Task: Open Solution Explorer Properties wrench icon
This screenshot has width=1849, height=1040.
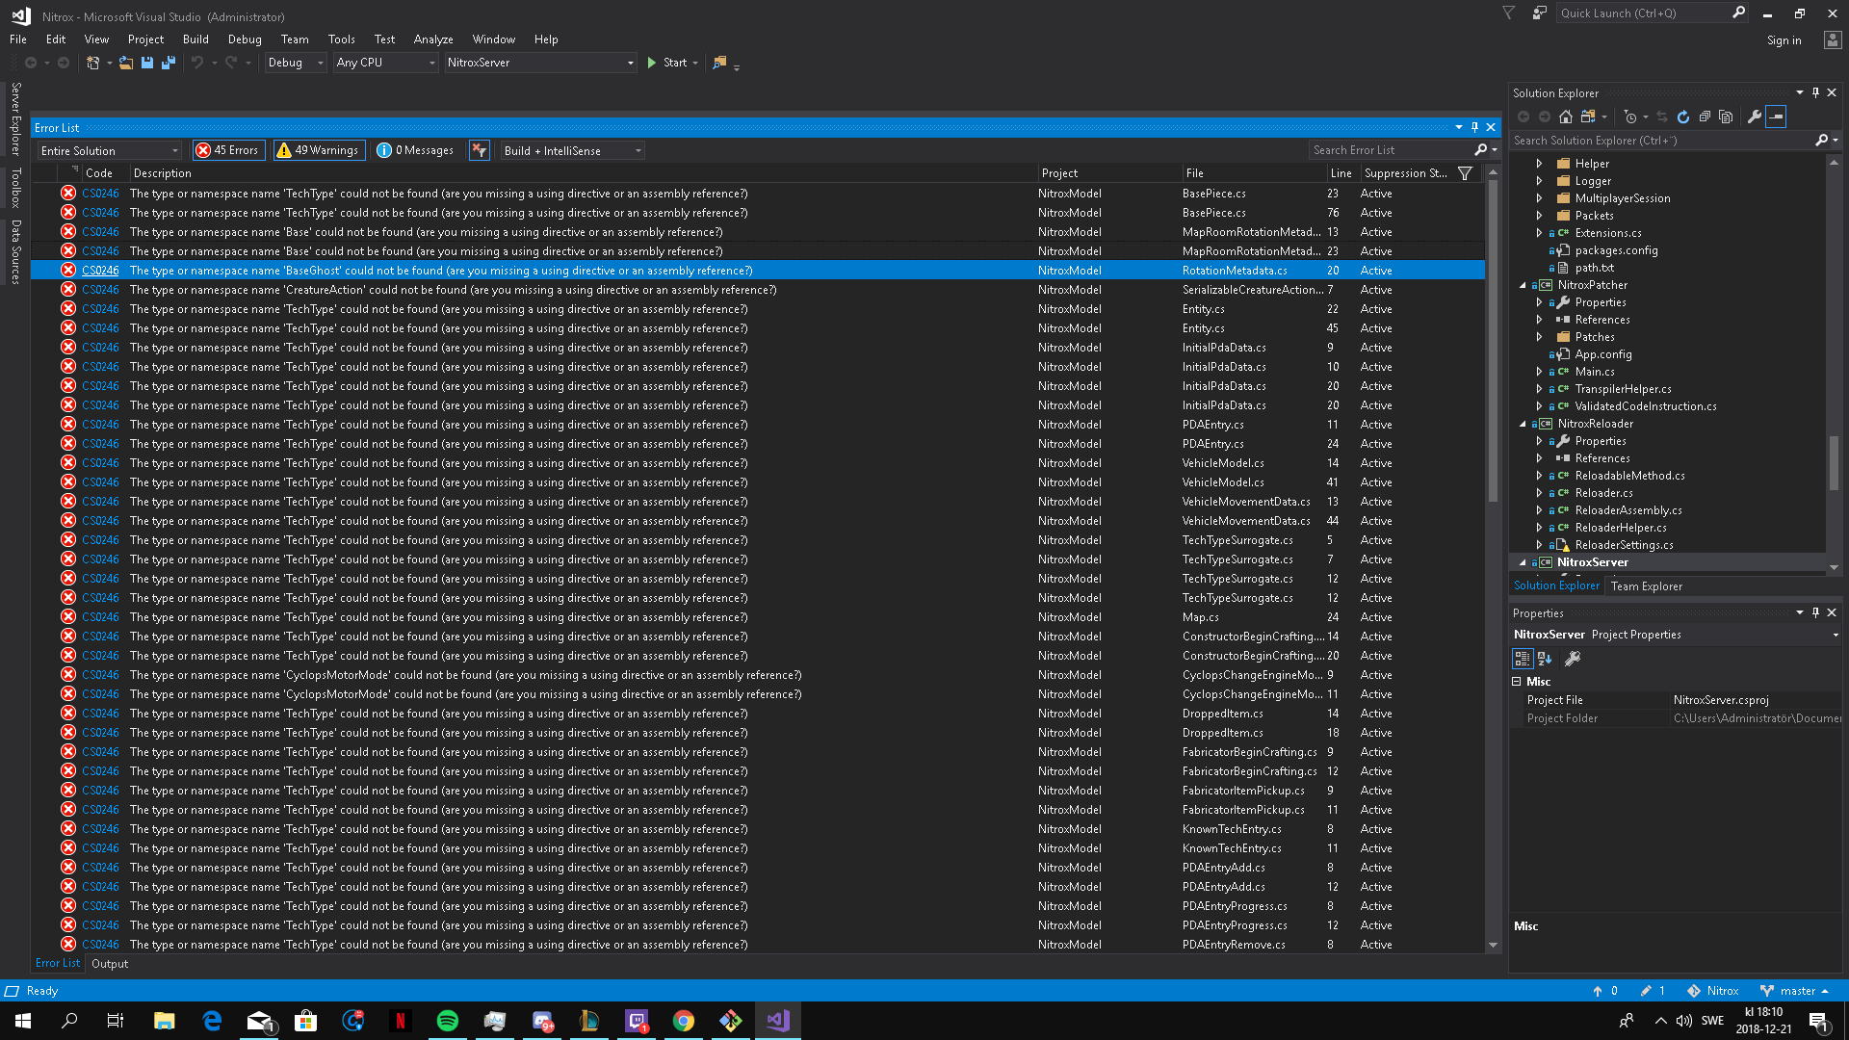Action: tap(1755, 117)
